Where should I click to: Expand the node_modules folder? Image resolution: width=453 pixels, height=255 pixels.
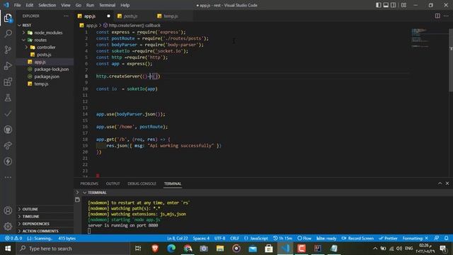[45, 33]
